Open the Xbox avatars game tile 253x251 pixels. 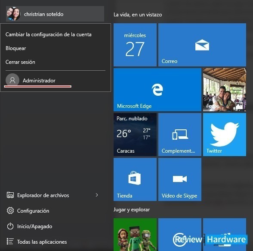[135, 235]
